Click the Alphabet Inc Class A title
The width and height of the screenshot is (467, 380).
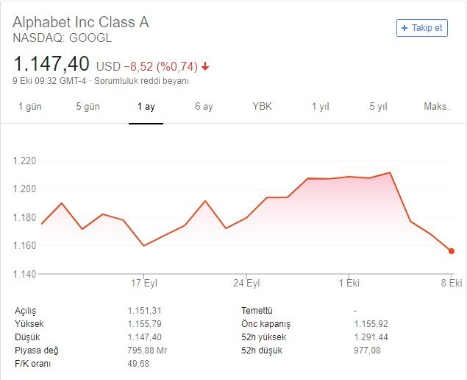tap(81, 22)
